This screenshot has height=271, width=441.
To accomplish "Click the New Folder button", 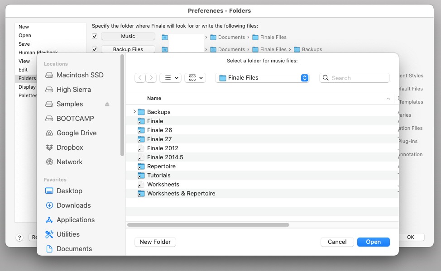I will point(155,242).
